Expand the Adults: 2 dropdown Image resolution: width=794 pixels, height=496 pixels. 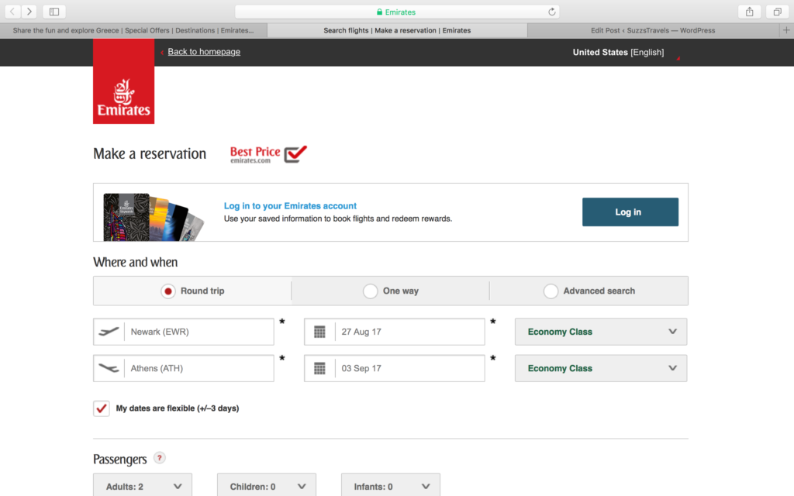point(143,486)
